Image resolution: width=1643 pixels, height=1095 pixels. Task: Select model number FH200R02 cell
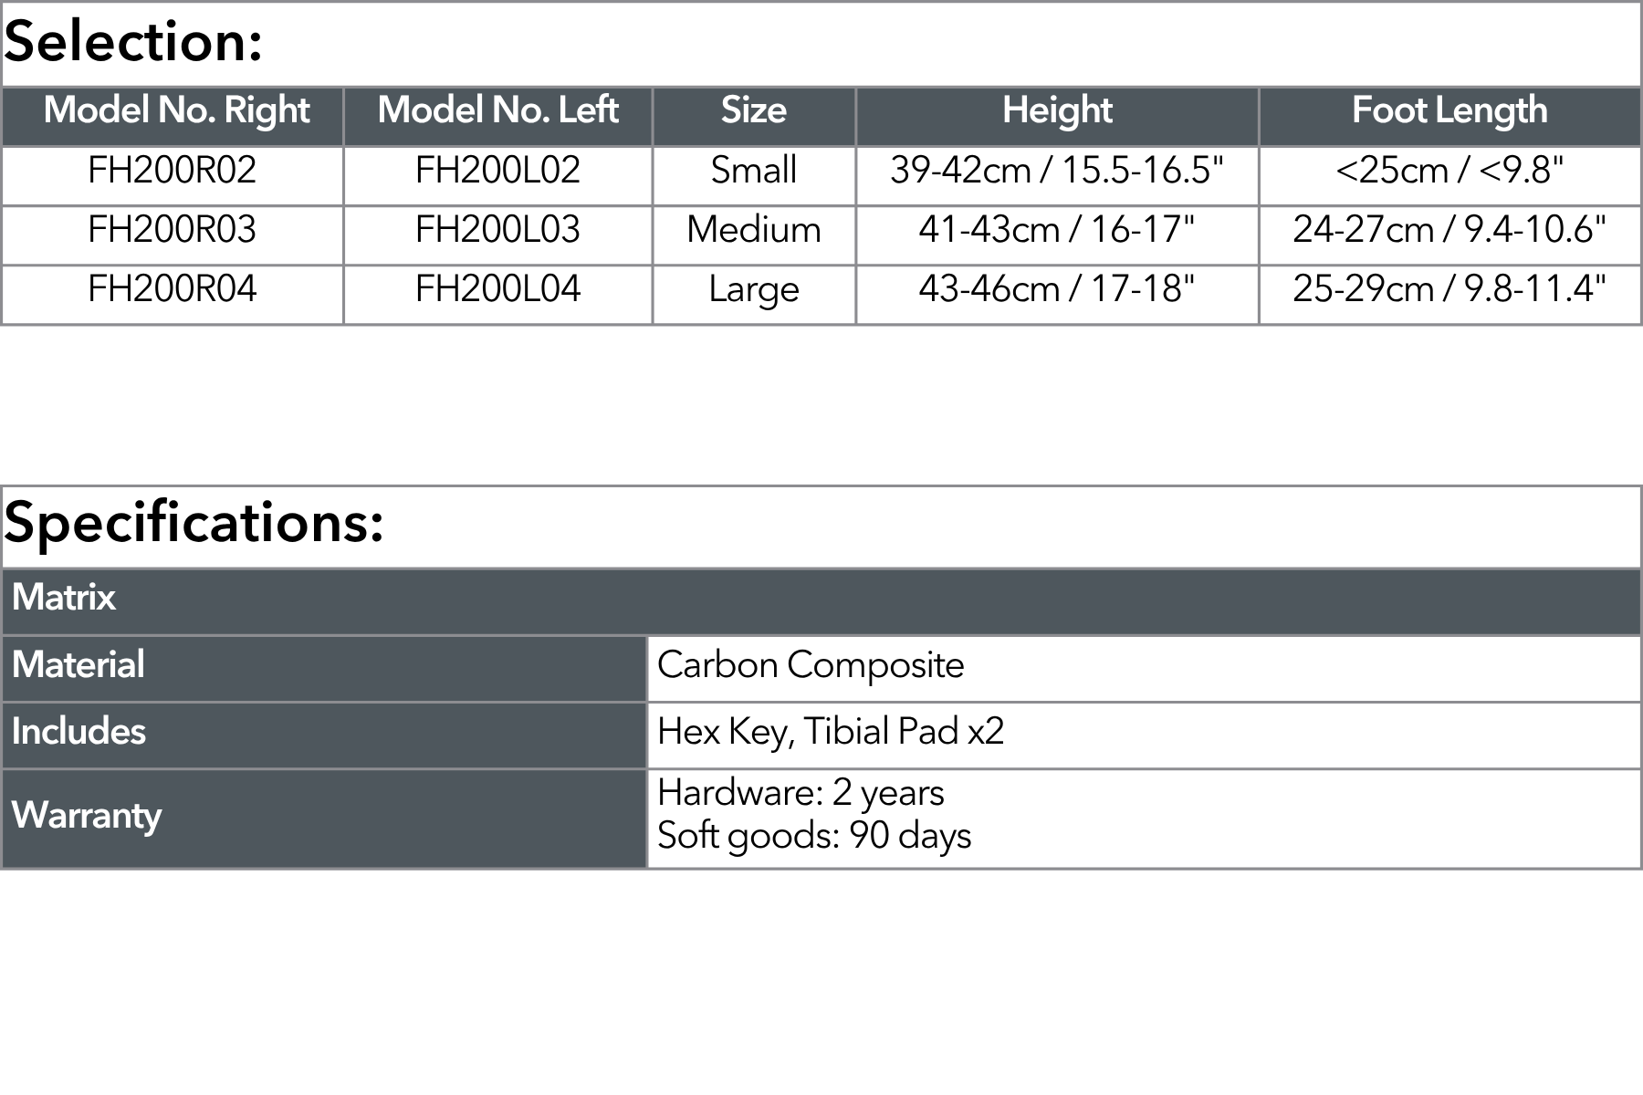(x=173, y=171)
